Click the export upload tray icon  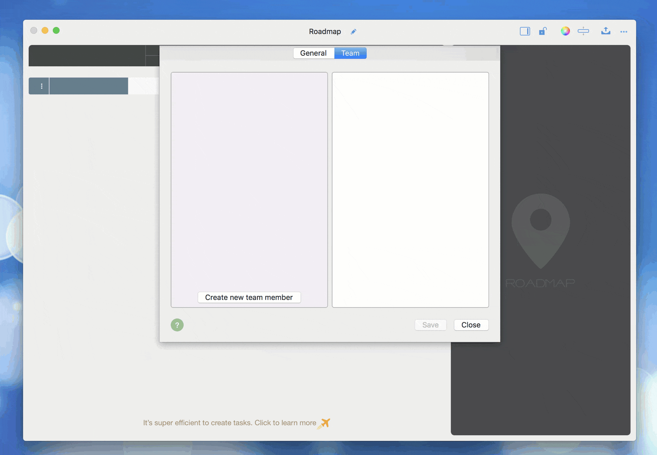click(605, 31)
